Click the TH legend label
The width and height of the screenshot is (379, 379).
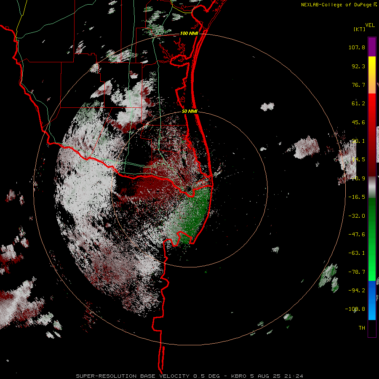(x=362, y=328)
